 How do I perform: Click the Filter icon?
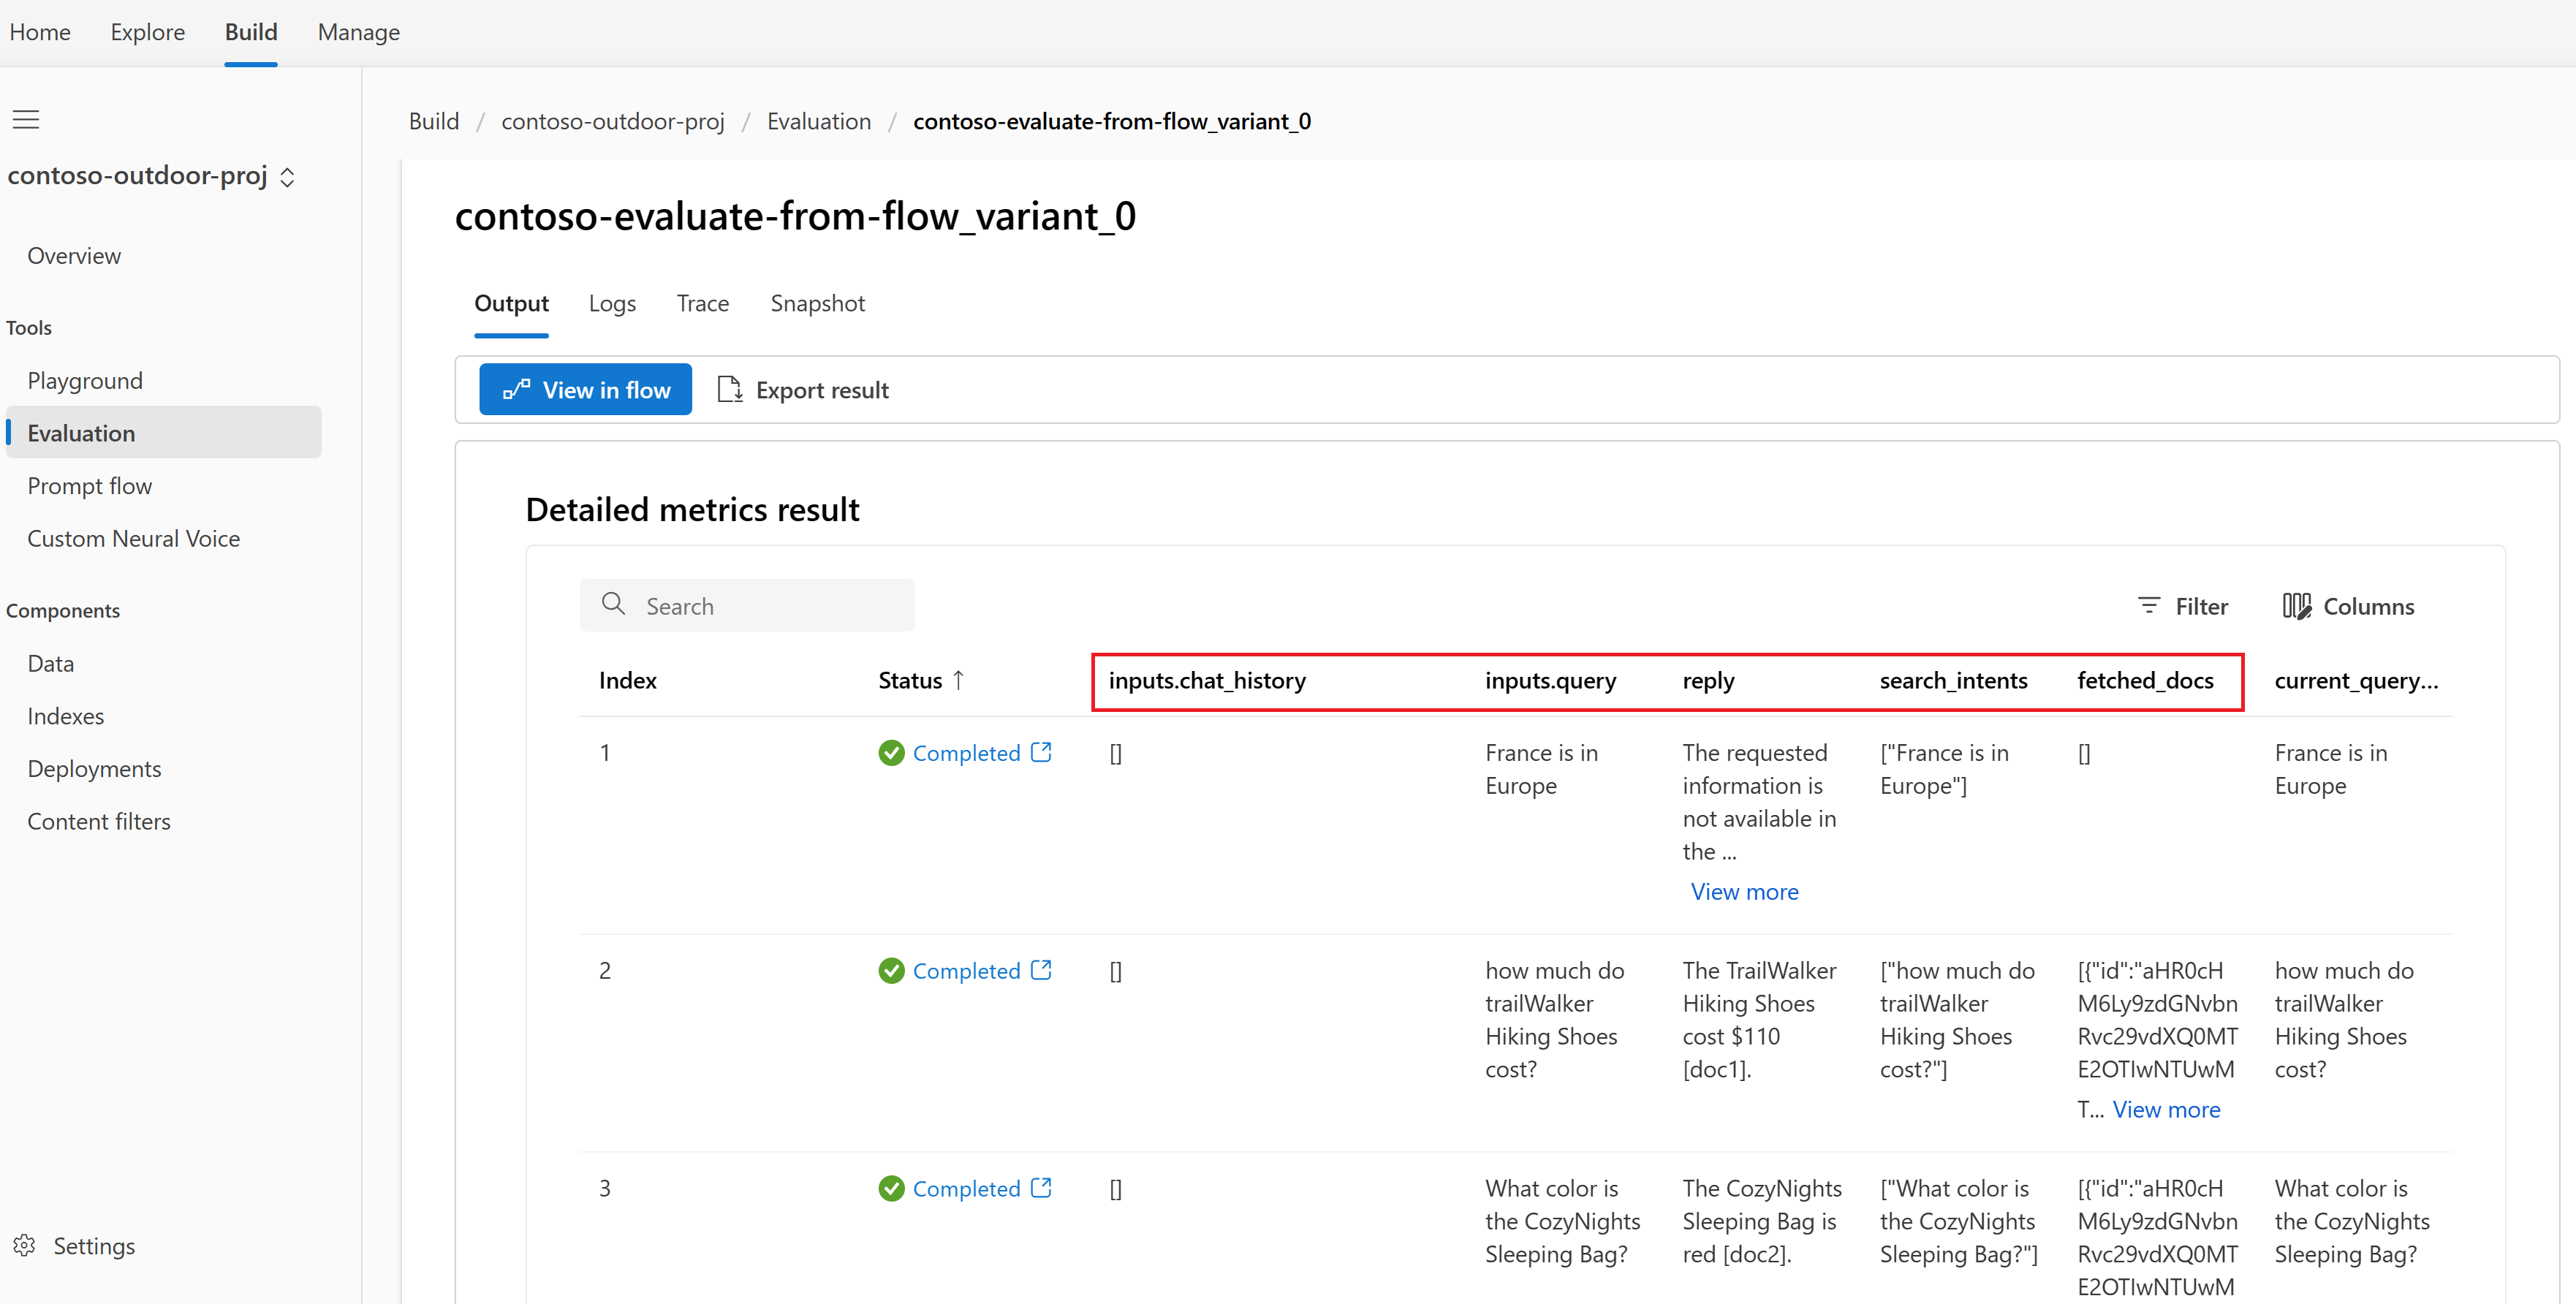point(2148,606)
